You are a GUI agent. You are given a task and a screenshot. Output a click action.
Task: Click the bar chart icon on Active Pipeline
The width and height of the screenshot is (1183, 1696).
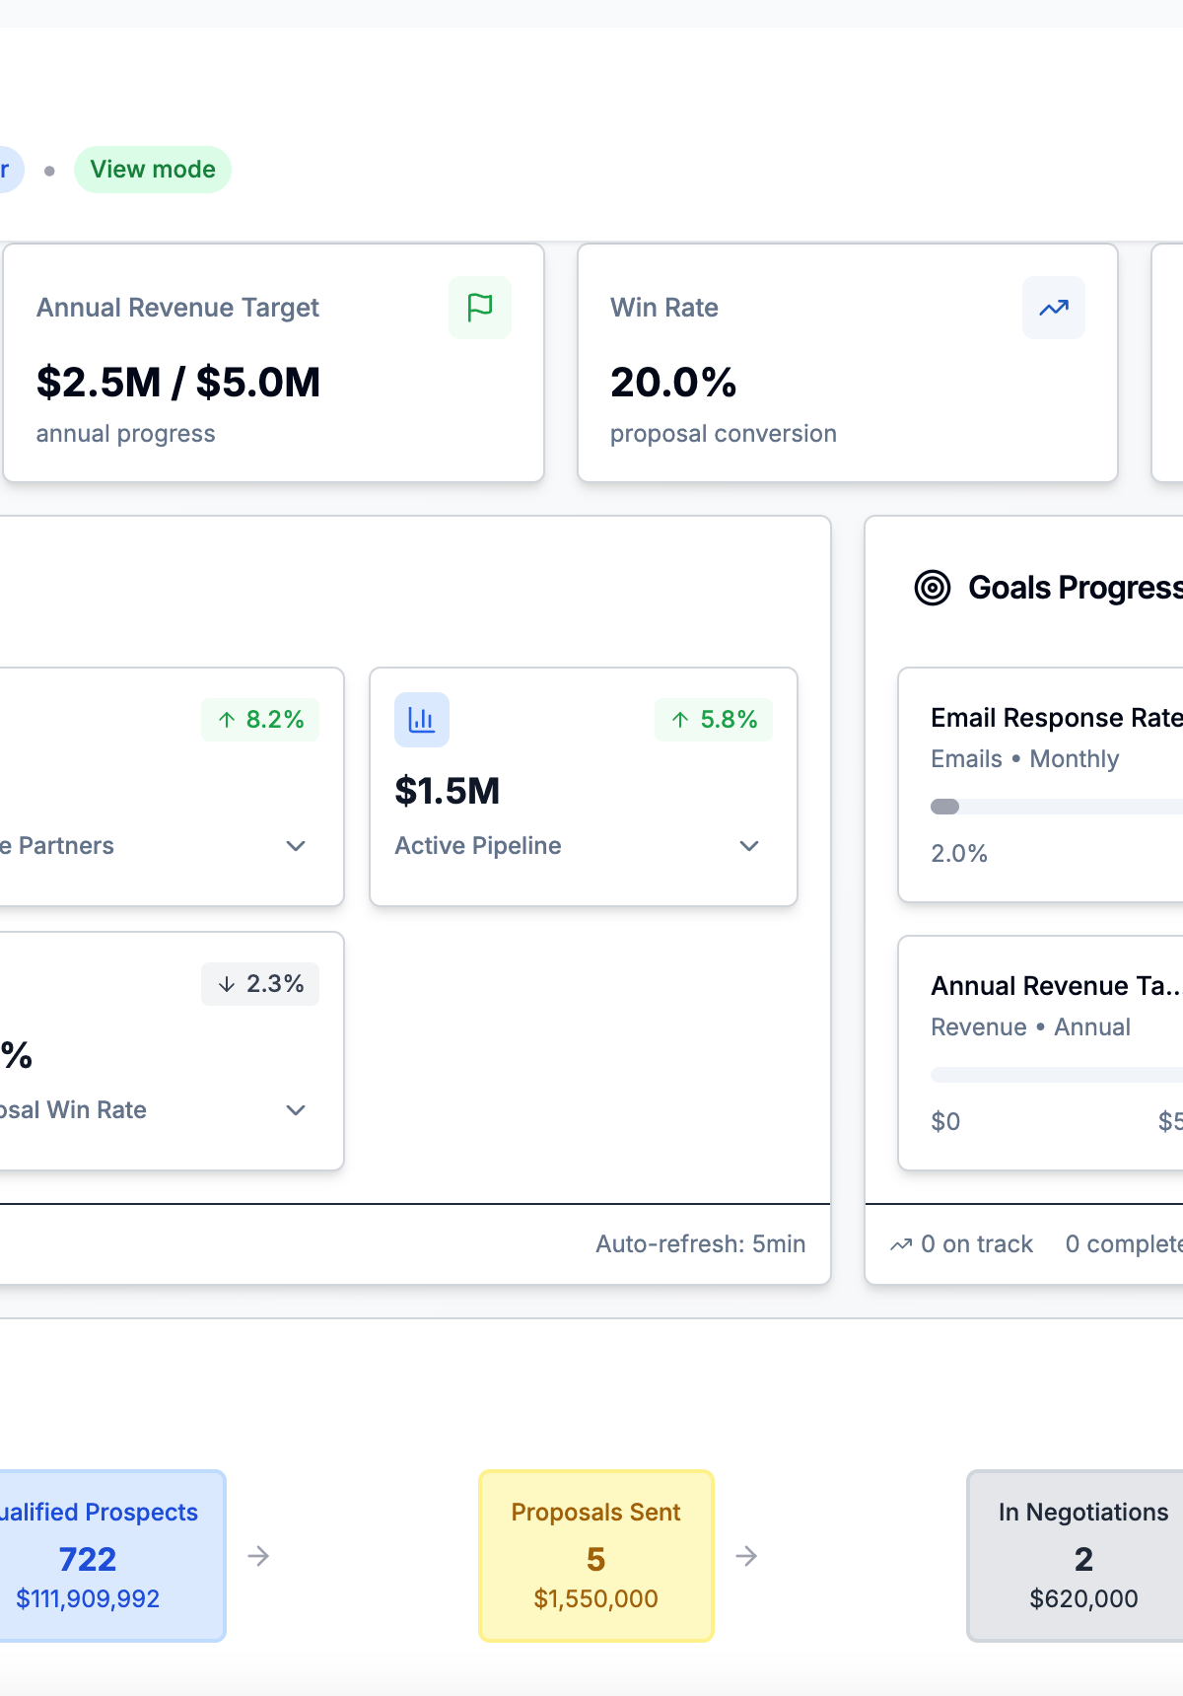pyautogui.click(x=422, y=720)
